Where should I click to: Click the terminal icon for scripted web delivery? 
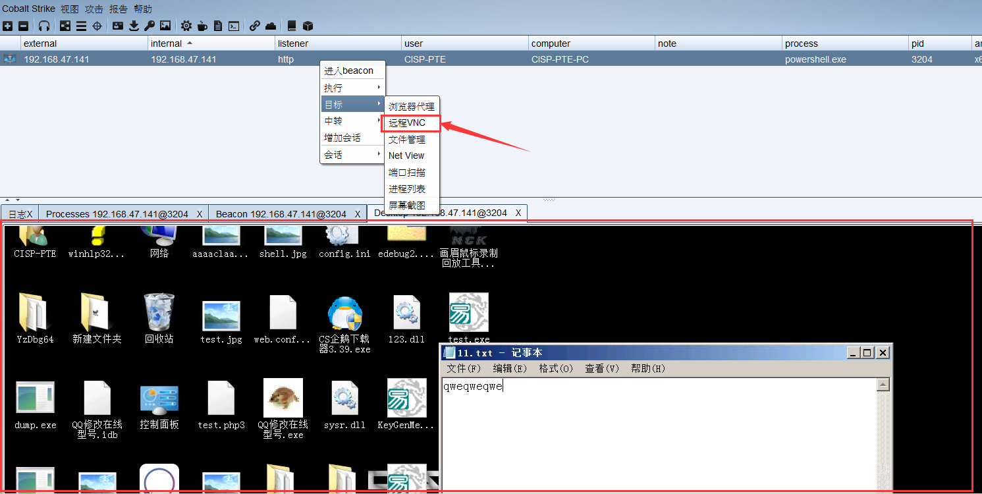click(x=234, y=26)
